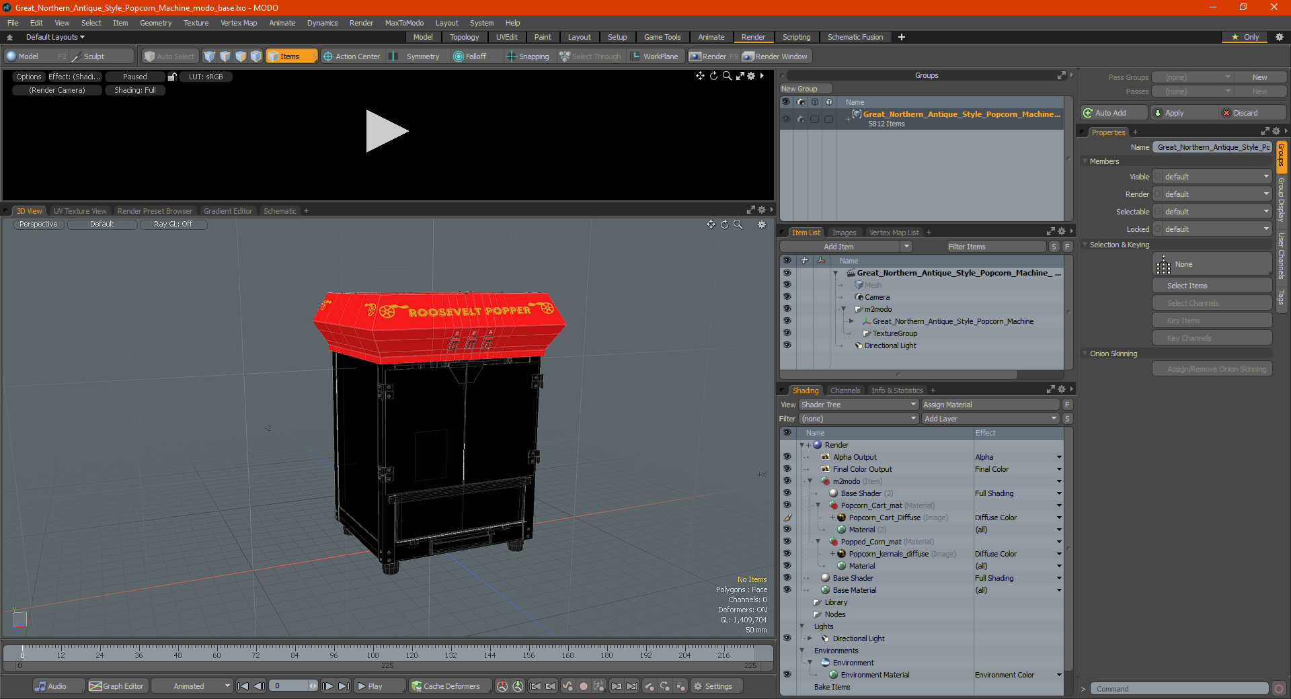Select Edges selection mode icon
The height and width of the screenshot is (699, 1291).
225,56
